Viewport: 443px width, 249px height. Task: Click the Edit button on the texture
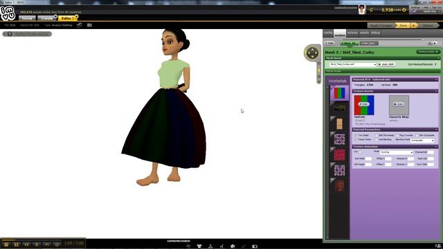pyautogui.click(x=364, y=104)
